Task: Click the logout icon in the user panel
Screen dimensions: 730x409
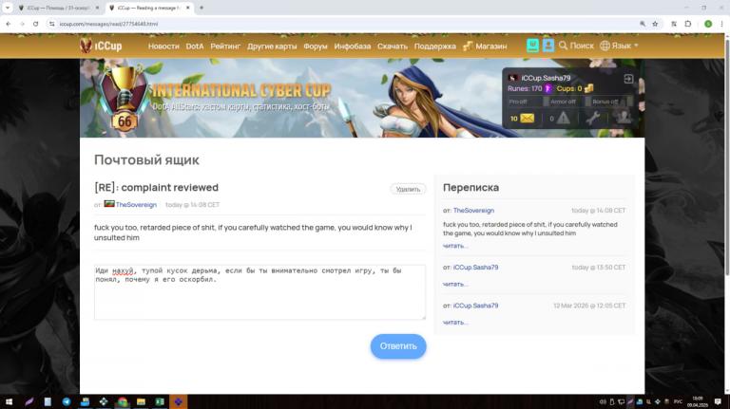Action: click(628, 79)
